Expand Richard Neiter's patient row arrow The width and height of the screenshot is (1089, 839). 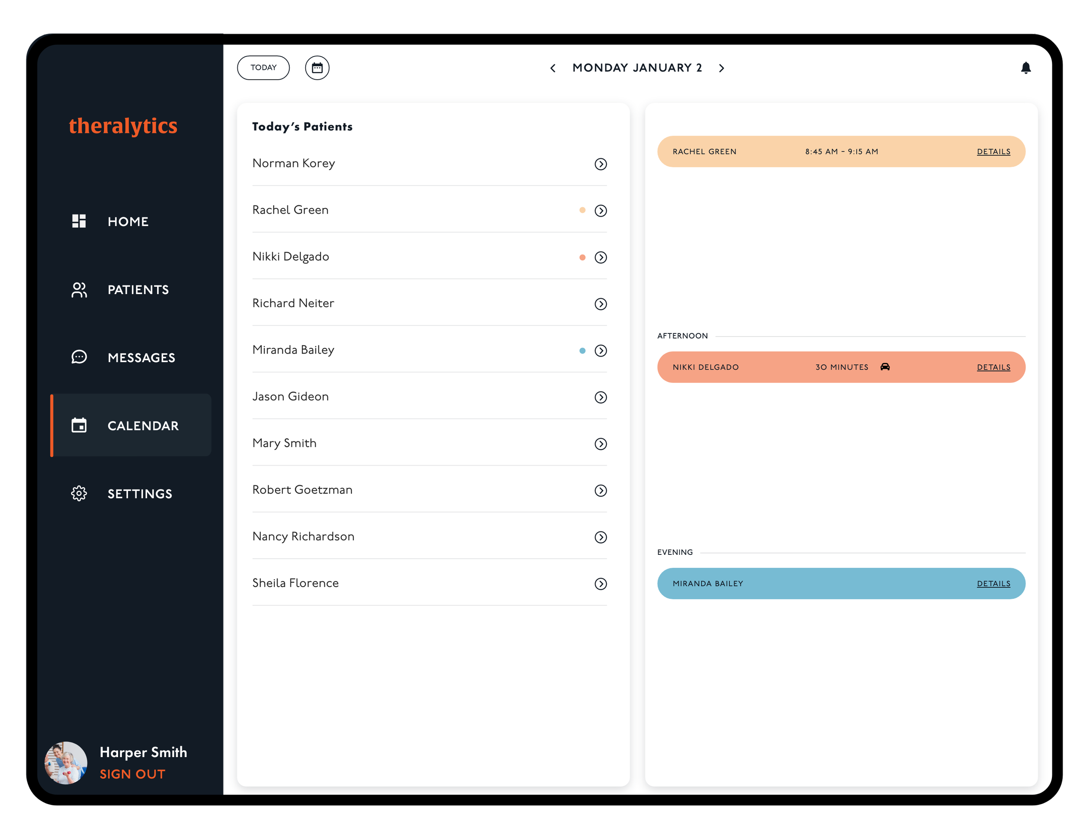600,304
